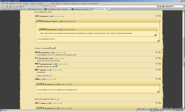
Task: Click the action icon on DE-MI-AN's post row
Action: point(160,58)
